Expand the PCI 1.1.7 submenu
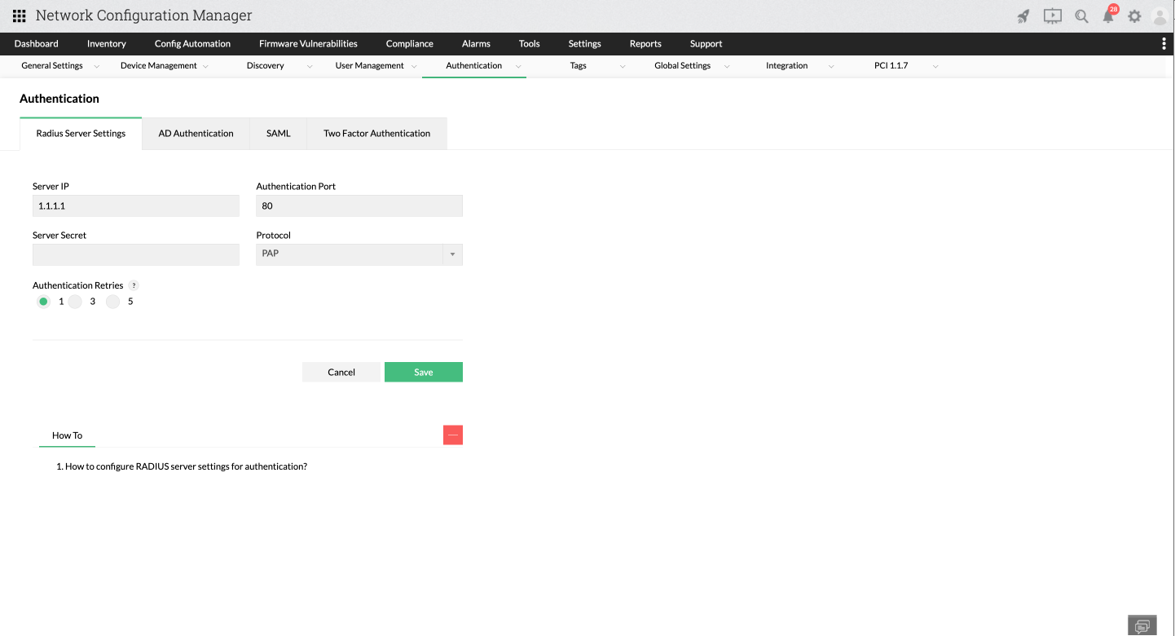The width and height of the screenshot is (1175, 636). coord(935,66)
